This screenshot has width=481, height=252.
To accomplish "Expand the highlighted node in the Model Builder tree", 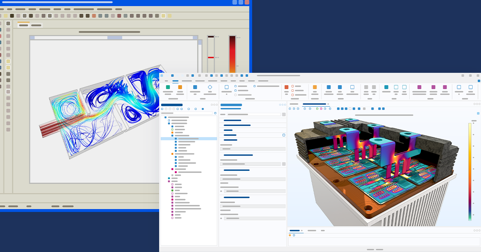I will 176,138.
